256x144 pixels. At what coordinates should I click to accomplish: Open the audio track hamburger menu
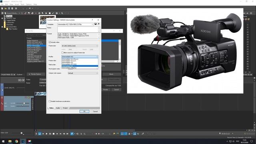click(x=2, y=98)
